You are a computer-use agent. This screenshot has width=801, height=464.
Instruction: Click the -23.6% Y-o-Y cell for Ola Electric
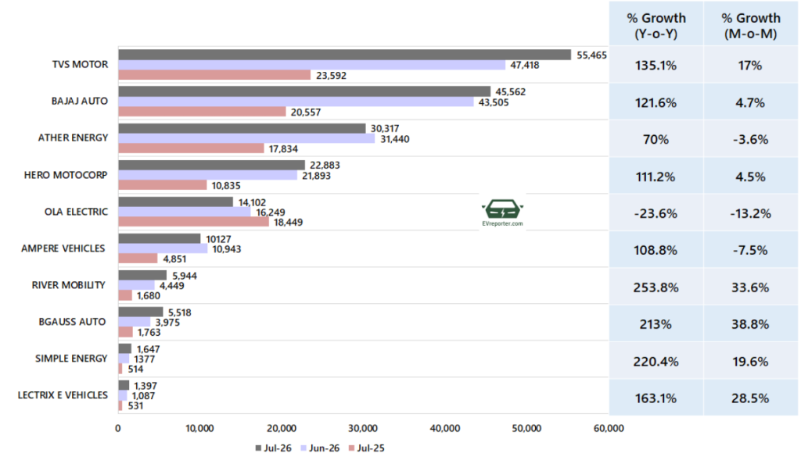(656, 213)
